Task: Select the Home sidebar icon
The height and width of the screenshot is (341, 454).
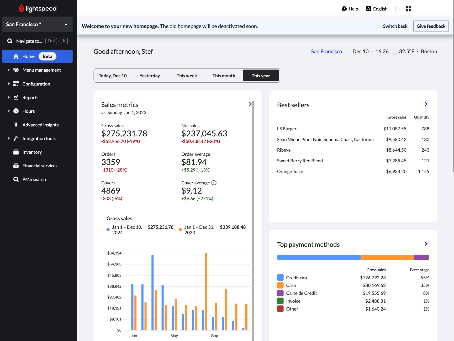Action: coord(16,56)
